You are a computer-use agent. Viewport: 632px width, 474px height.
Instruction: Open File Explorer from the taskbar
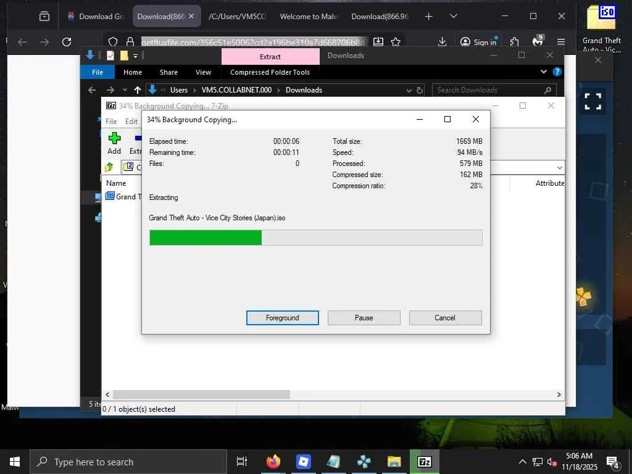(394, 462)
